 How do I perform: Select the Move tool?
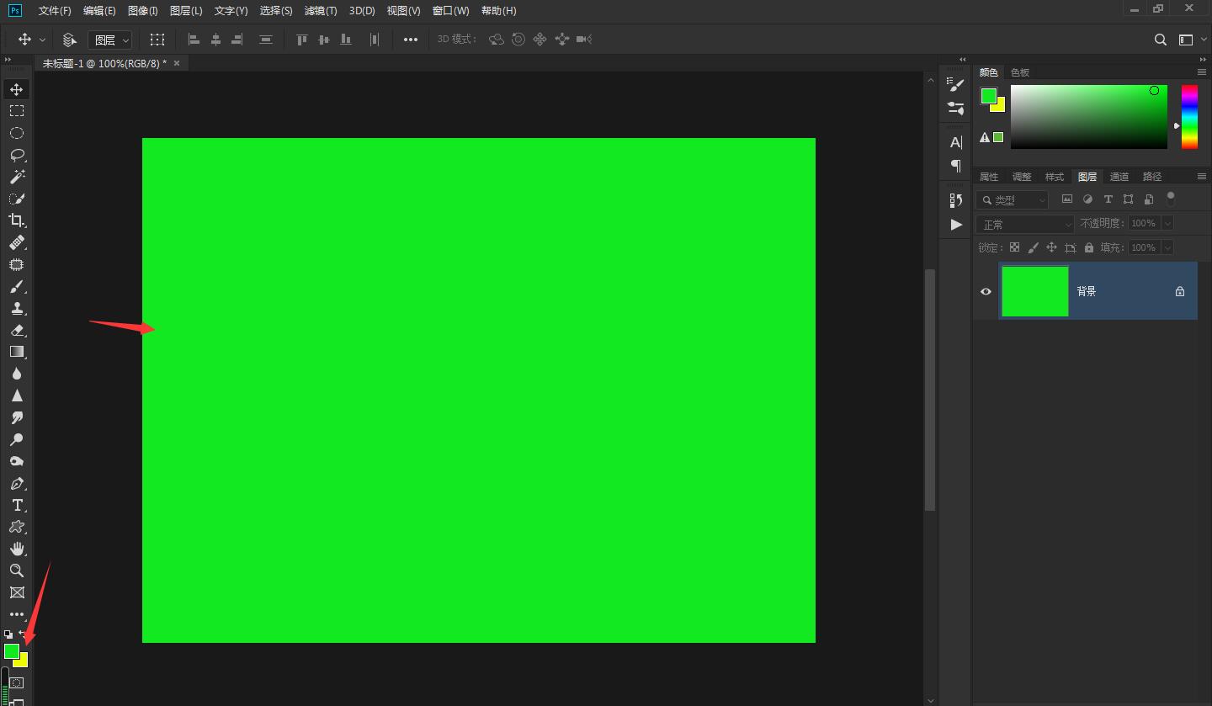click(17, 89)
